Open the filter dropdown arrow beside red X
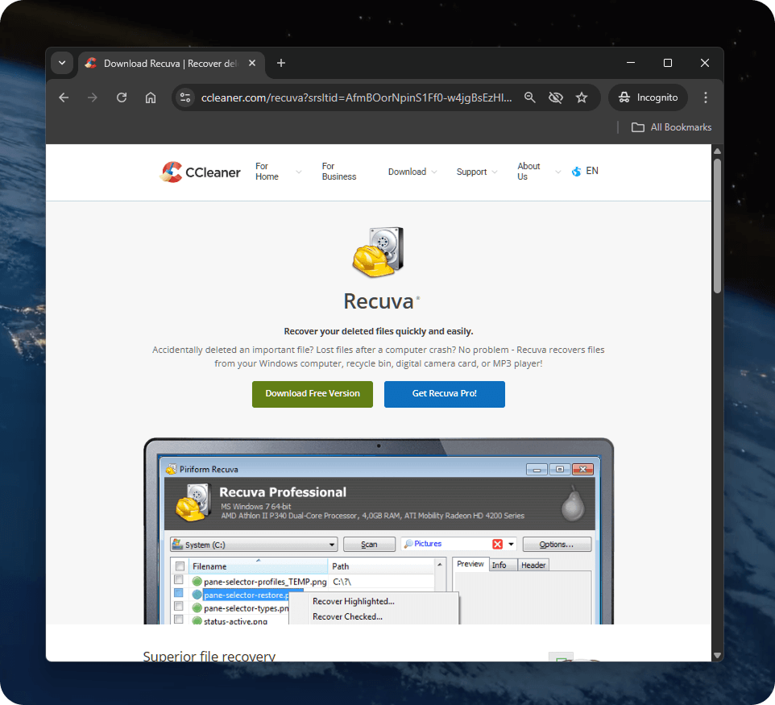 pyautogui.click(x=511, y=545)
